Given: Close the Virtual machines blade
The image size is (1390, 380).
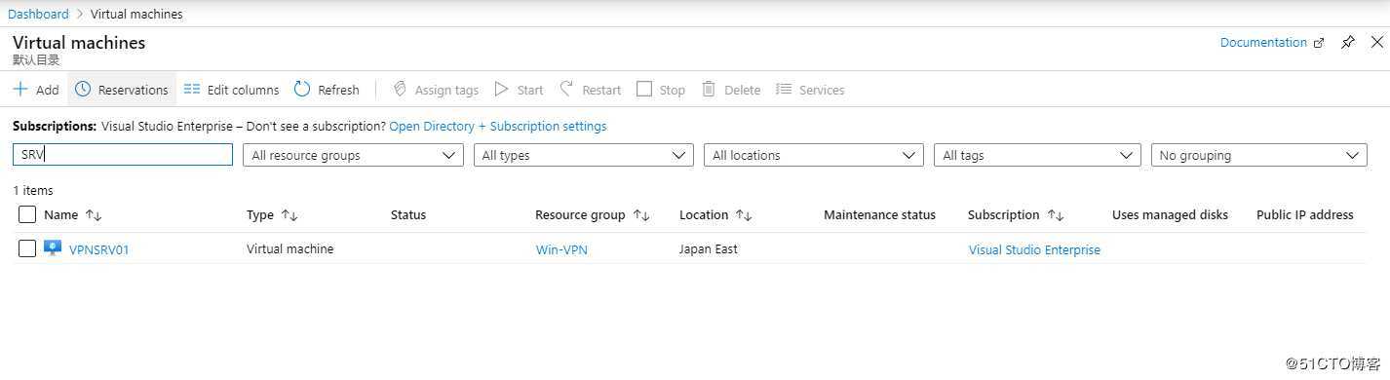Looking at the screenshot, I should [1377, 42].
